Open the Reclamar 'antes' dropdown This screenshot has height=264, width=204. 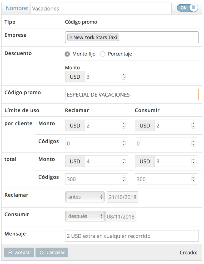point(85,197)
